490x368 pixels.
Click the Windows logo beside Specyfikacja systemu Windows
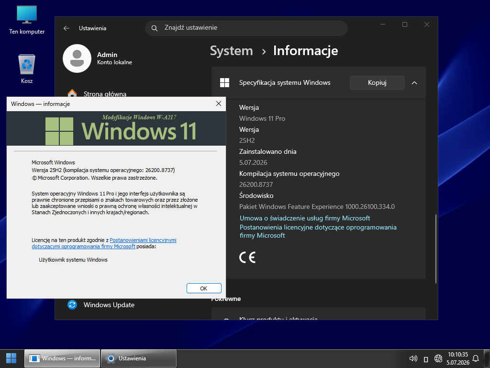click(225, 82)
